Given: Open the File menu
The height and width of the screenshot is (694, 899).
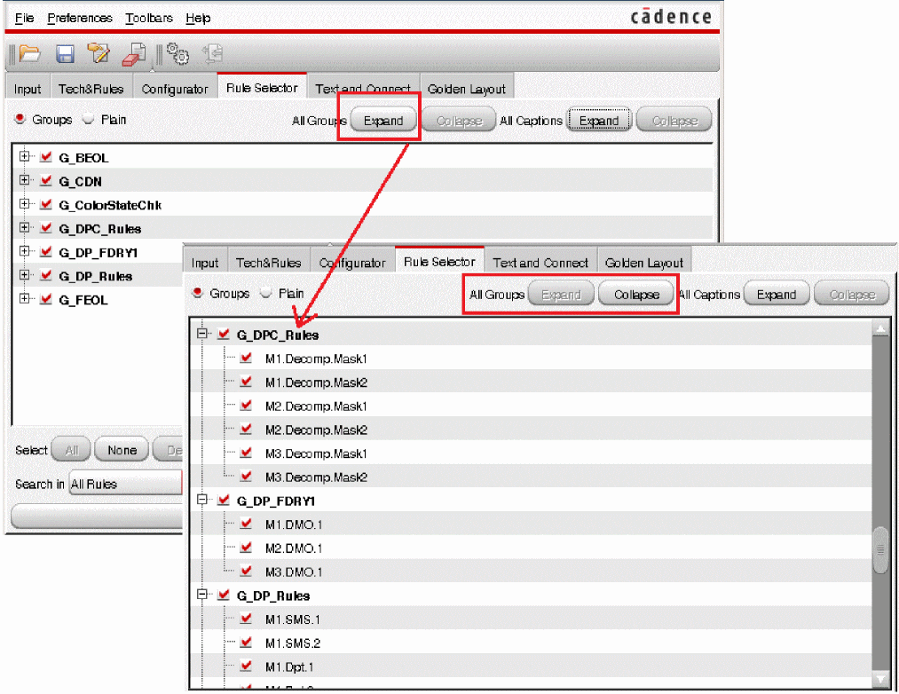Looking at the screenshot, I should pyautogui.click(x=24, y=18).
